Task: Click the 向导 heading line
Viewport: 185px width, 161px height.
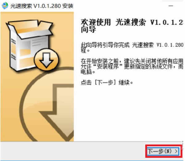Action: (88, 29)
